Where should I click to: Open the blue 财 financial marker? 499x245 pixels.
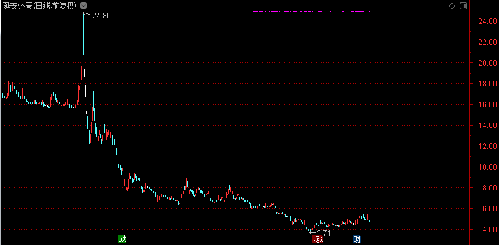point(357,239)
